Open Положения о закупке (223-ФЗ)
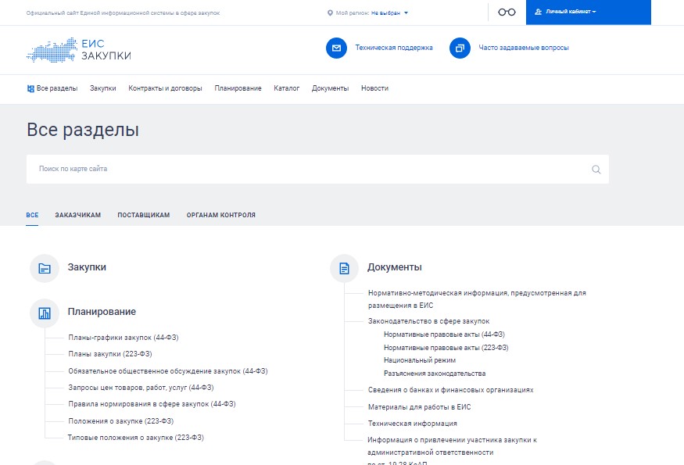This screenshot has width=684, height=465. pyautogui.click(x=121, y=421)
